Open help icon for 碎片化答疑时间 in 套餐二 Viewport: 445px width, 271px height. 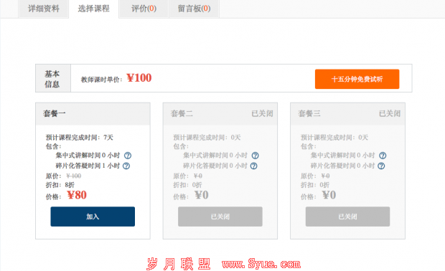point(253,166)
